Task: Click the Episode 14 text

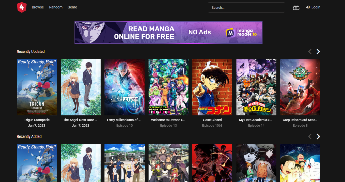Action: 256,126
